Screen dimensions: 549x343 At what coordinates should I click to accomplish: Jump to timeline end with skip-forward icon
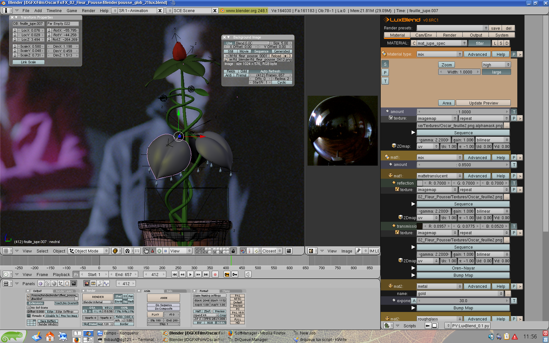click(x=206, y=274)
